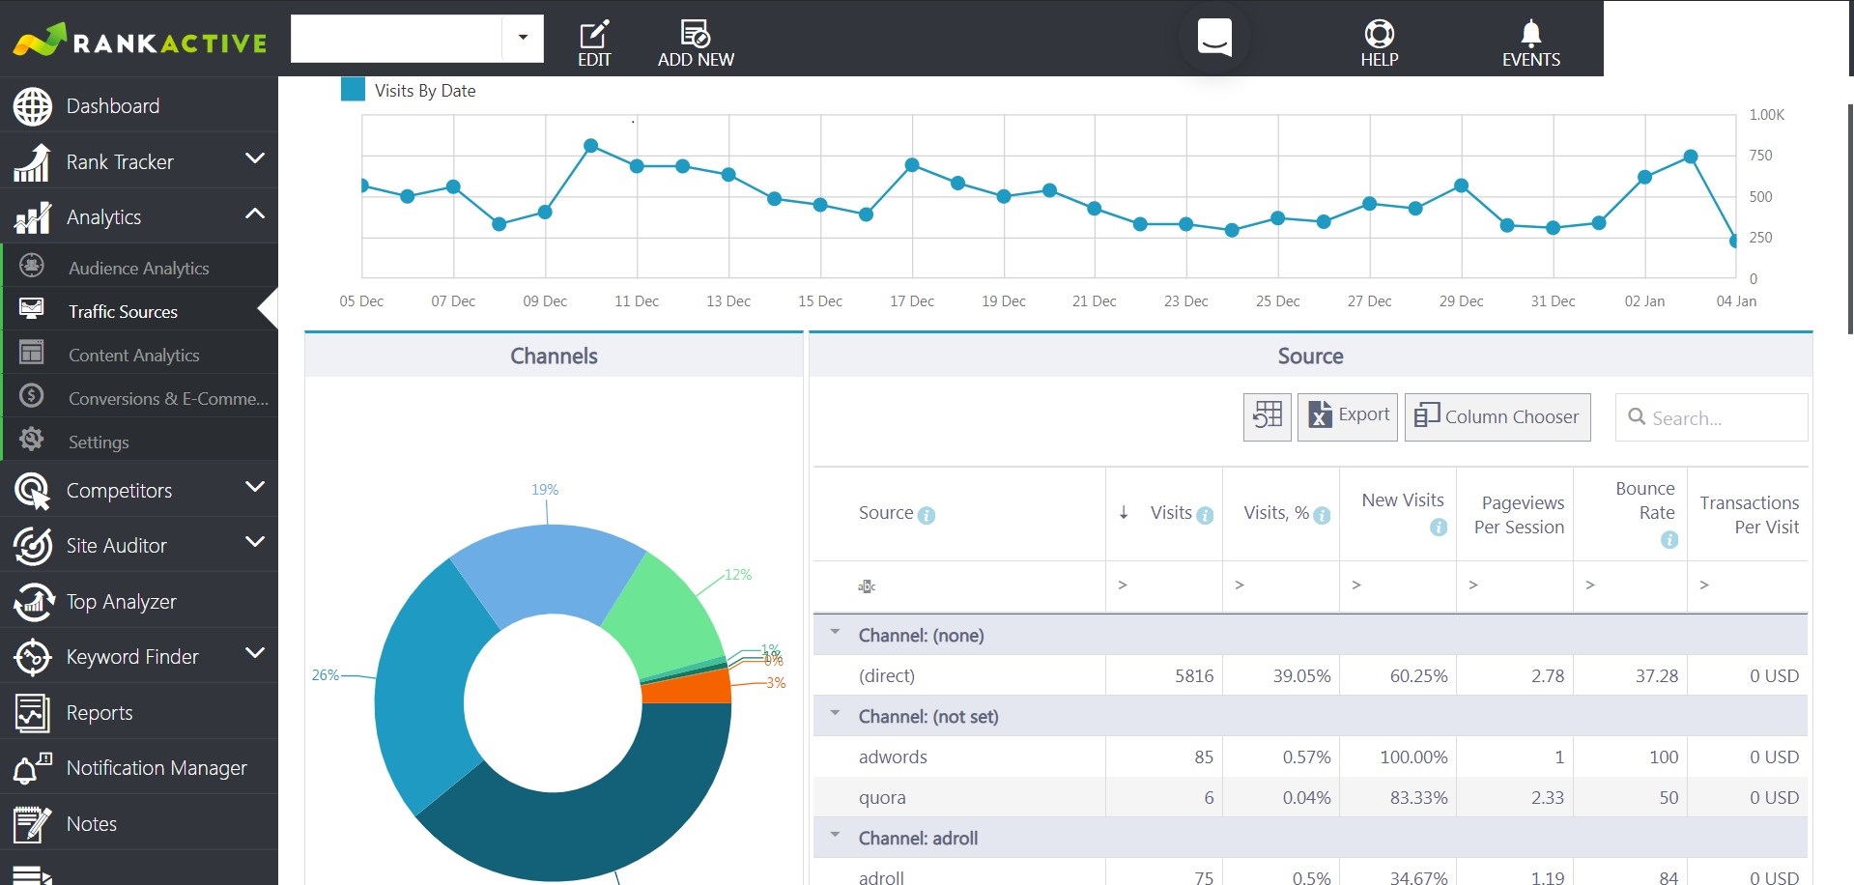Click the RankActive logo
Viewport: 1854px width, 885px height.
(139, 40)
